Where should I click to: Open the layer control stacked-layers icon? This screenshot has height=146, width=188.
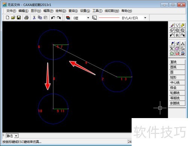pyautogui.click(x=68, y=18)
